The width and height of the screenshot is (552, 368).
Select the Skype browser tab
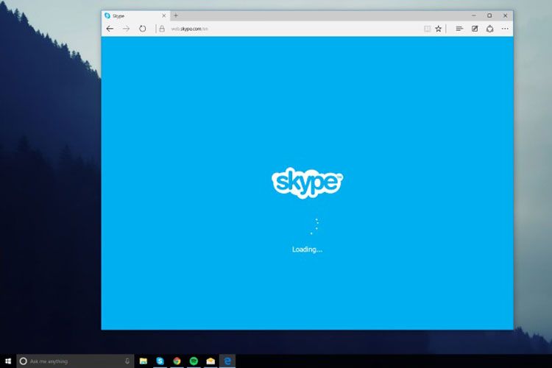tap(135, 16)
